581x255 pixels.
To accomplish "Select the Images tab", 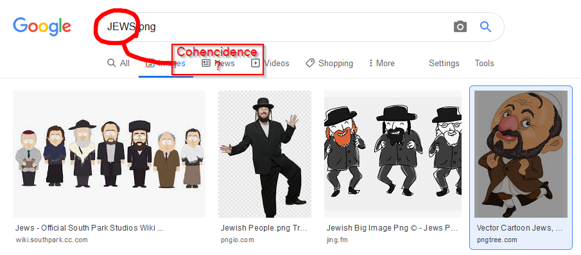I will point(166,63).
